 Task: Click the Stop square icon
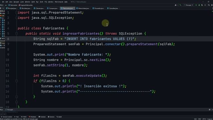point(205,5)
